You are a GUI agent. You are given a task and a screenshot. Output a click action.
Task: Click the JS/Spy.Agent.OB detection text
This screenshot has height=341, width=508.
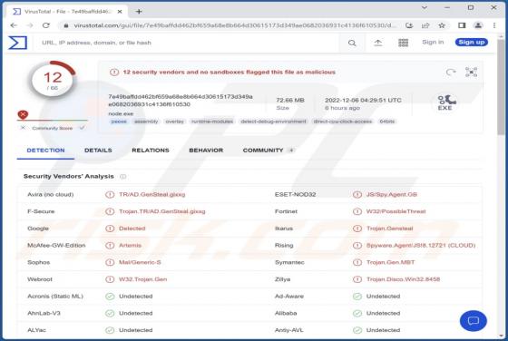click(x=392, y=195)
